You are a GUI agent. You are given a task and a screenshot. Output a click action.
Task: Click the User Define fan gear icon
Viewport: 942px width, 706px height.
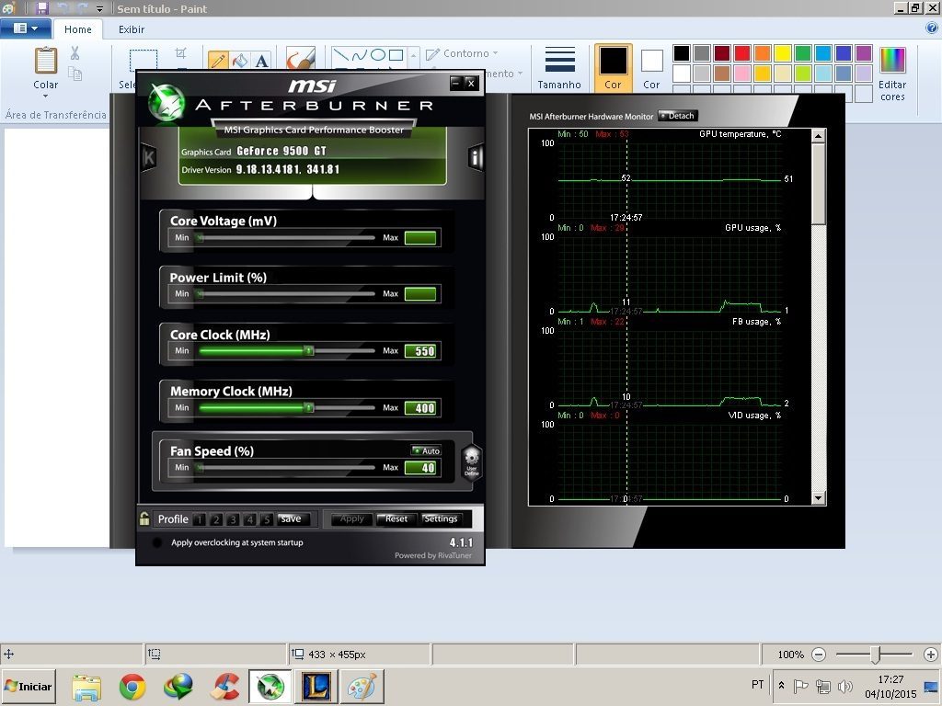(x=472, y=462)
